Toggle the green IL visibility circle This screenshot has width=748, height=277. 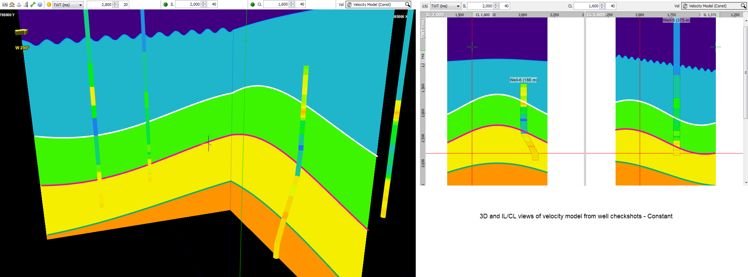coord(166,5)
